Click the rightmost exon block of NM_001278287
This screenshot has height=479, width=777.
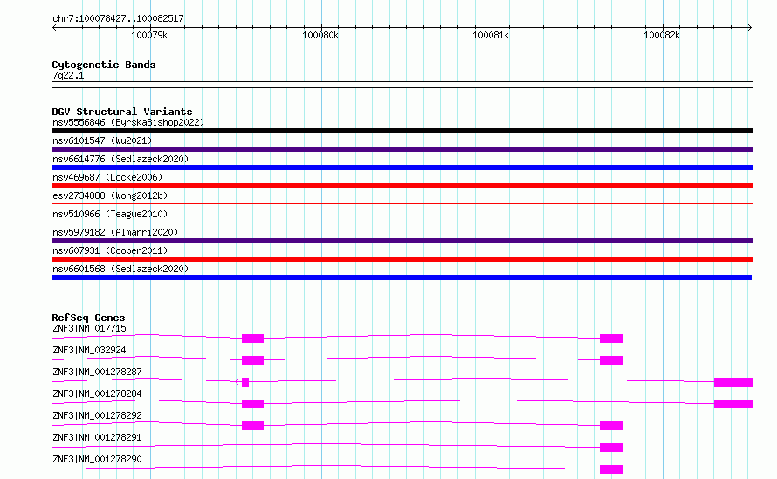click(x=733, y=382)
